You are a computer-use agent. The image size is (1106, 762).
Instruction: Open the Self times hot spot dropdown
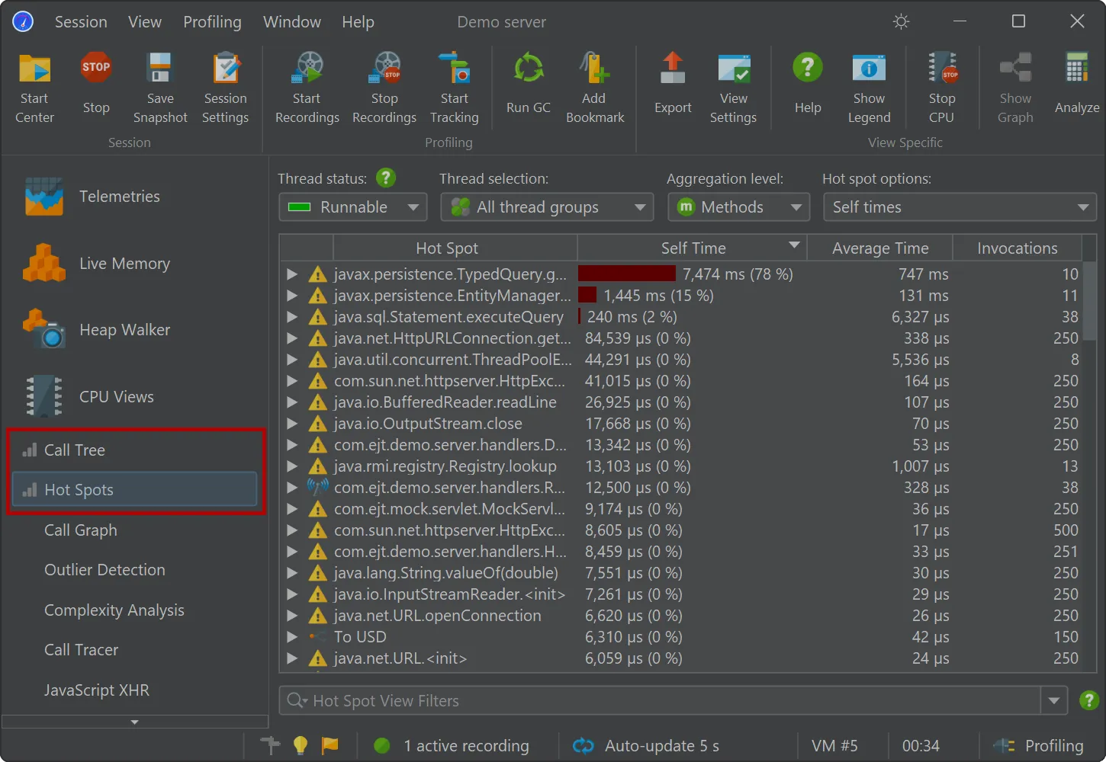pyautogui.click(x=960, y=207)
